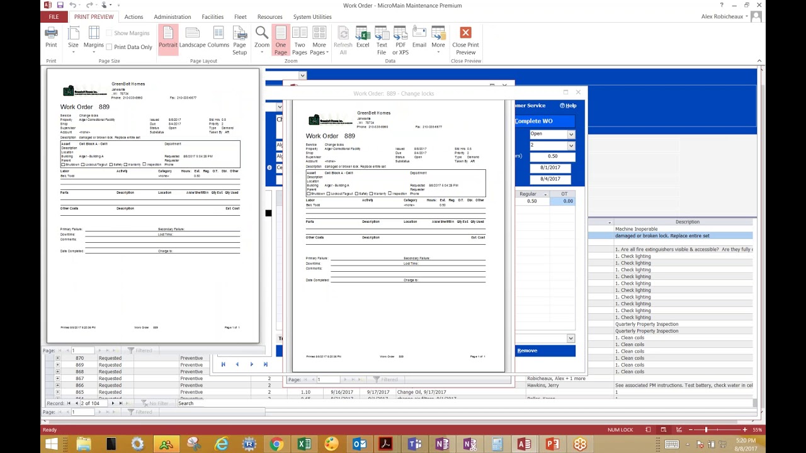The image size is (806, 453).
Task: Open the Facilities ribbon tab
Action: click(x=213, y=17)
